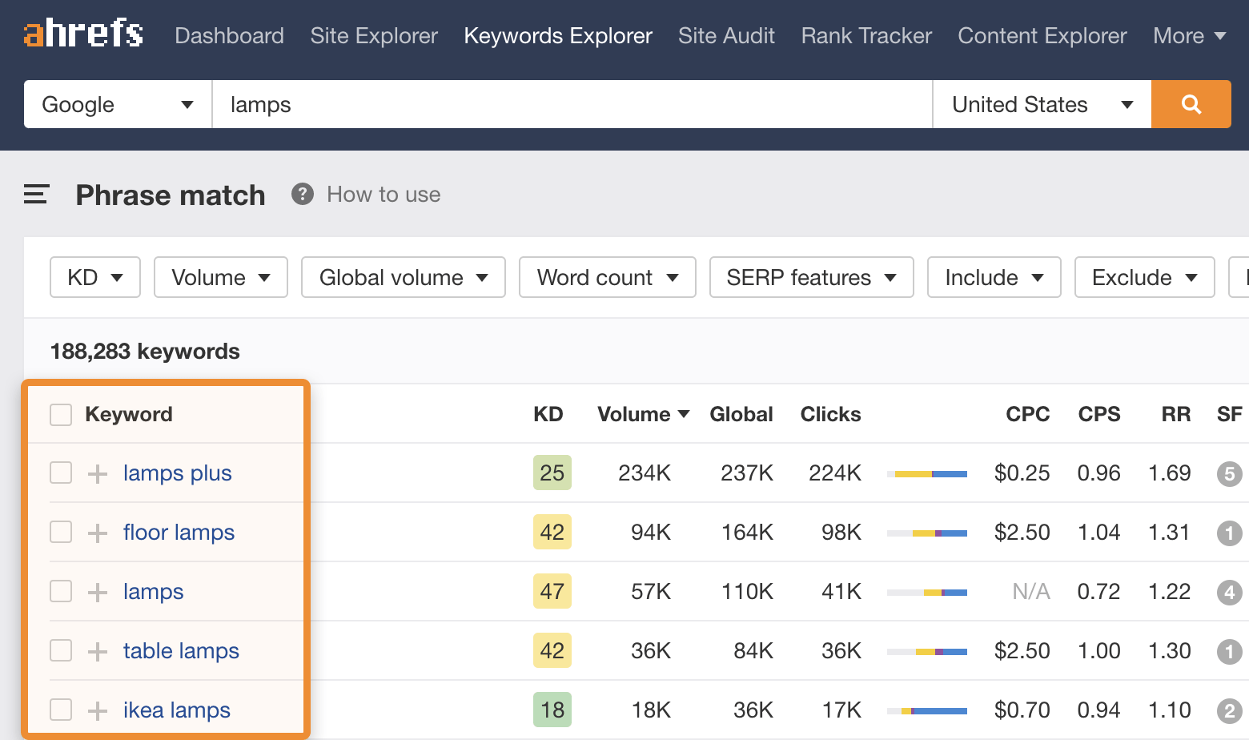Select the checkbox for the lamps keyword
This screenshot has width=1249, height=740.
click(x=61, y=592)
